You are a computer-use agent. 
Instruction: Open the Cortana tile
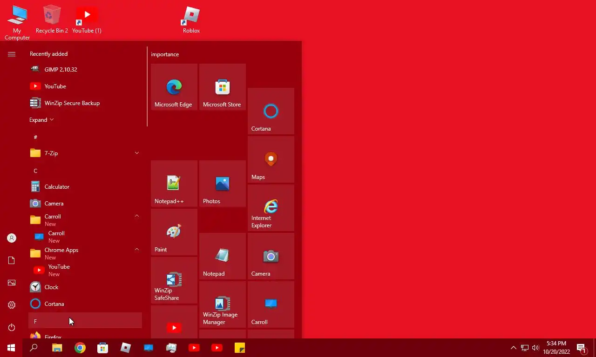tap(271, 111)
